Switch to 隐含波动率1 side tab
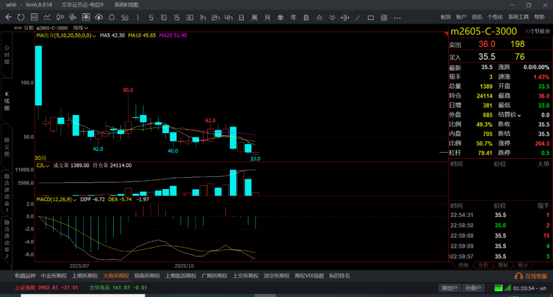The height and width of the screenshot is (297, 553). coord(7,193)
